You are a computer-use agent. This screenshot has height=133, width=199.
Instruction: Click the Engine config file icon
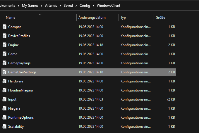point(4,45)
